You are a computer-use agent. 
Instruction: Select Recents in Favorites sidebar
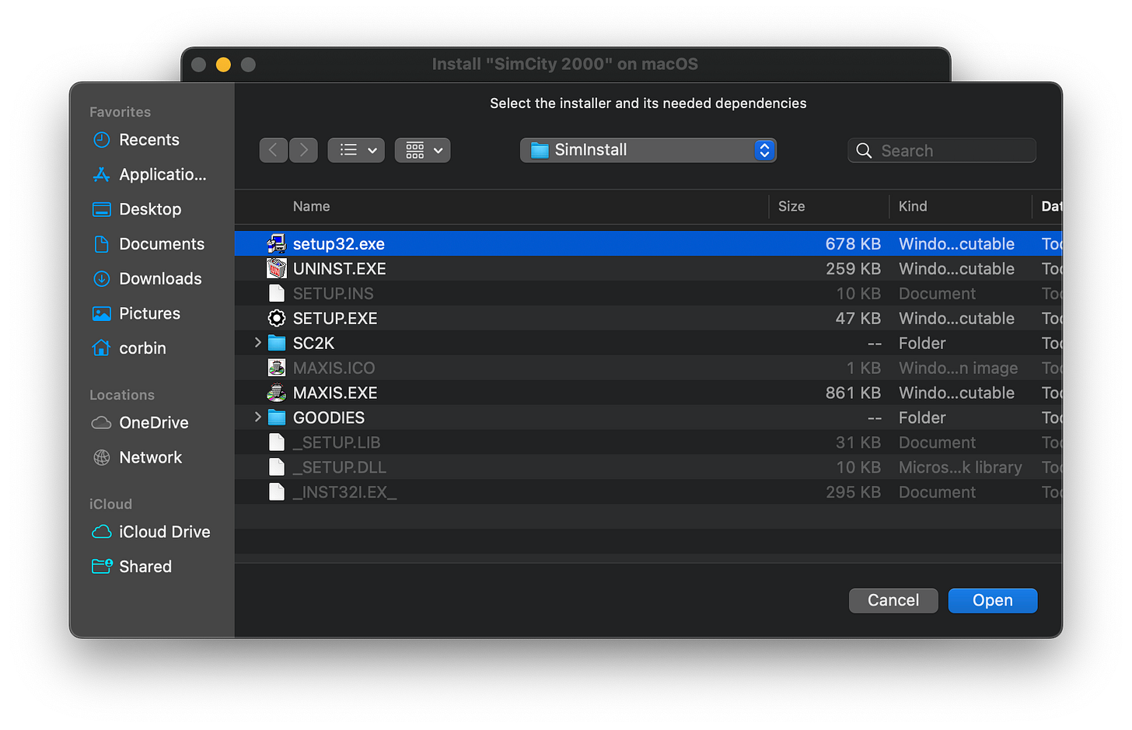coord(149,140)
